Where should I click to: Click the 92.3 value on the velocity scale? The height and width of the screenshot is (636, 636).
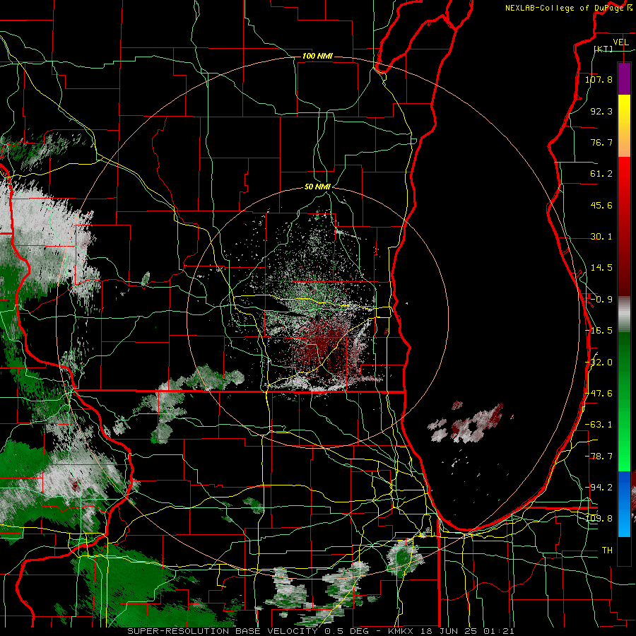(x=601, y=111)
